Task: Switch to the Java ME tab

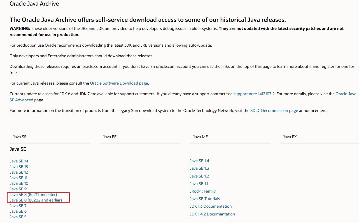Action: pyautogui.click(x=200, y=137)
